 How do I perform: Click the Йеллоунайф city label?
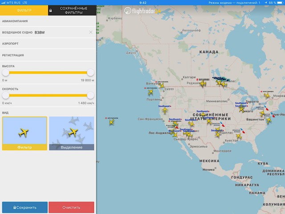(191, 30)
